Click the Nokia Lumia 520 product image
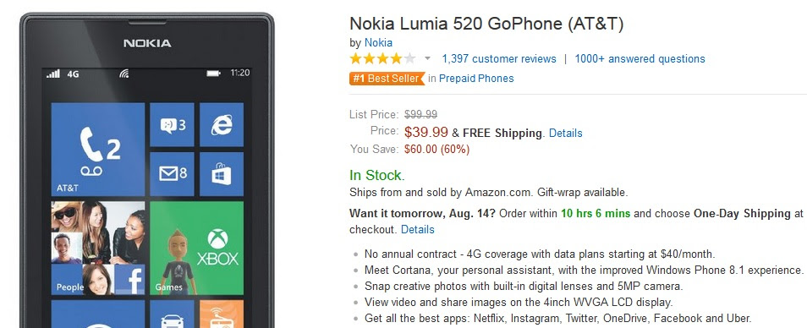Viewport: 807px width, 328px height. 146,171
